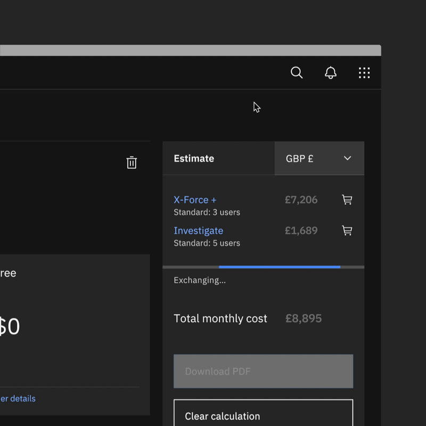Click the £1,689 Investigate price
This screenshot has width=426, height=426.
(x=301, y=231)
